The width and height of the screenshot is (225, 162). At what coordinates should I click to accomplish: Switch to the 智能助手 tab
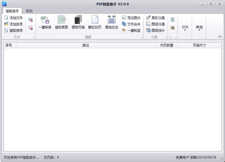pos(12,11)
